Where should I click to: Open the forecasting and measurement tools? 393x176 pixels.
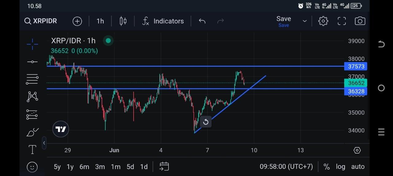[32, 114]
